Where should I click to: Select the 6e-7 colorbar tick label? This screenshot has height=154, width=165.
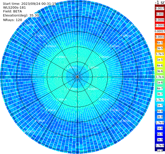click(x=160, y=88)
